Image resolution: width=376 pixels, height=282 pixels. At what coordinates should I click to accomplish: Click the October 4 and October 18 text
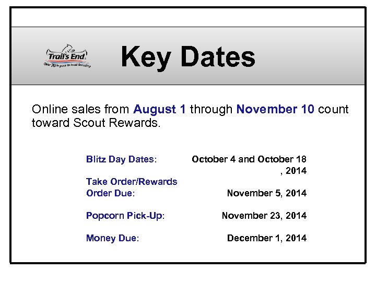tap(249, 159)
